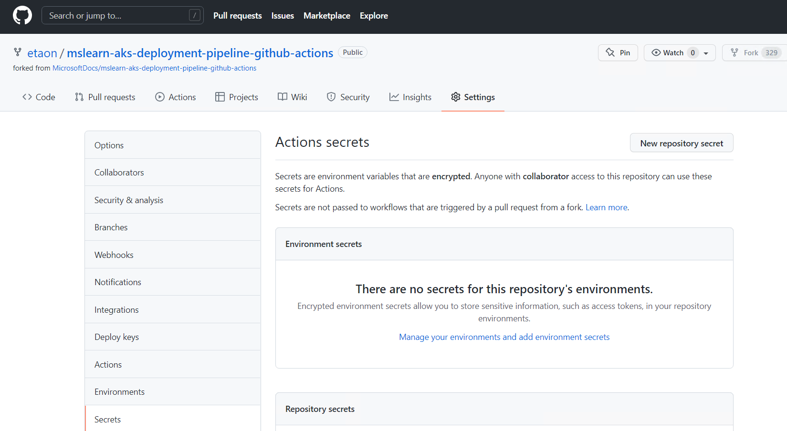The height and width of the screenshot is (431, 787).
Task: Click the slash shortcut icon in search
Action: (x=195, y=15)
